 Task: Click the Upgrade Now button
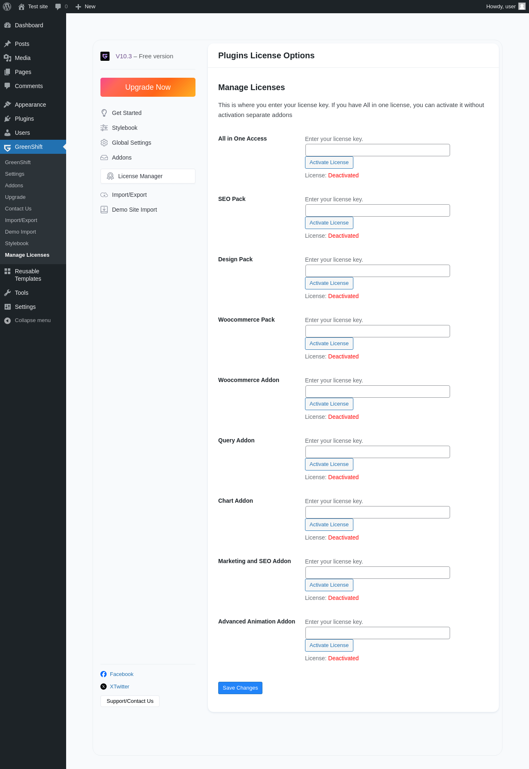(x=148, y=87)
